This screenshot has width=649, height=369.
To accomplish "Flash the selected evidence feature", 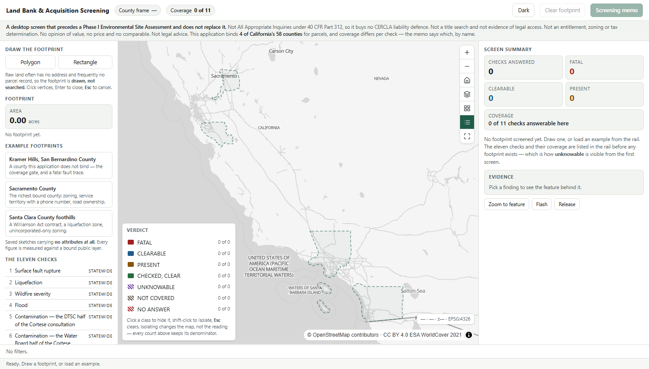I will pos(541,204).
